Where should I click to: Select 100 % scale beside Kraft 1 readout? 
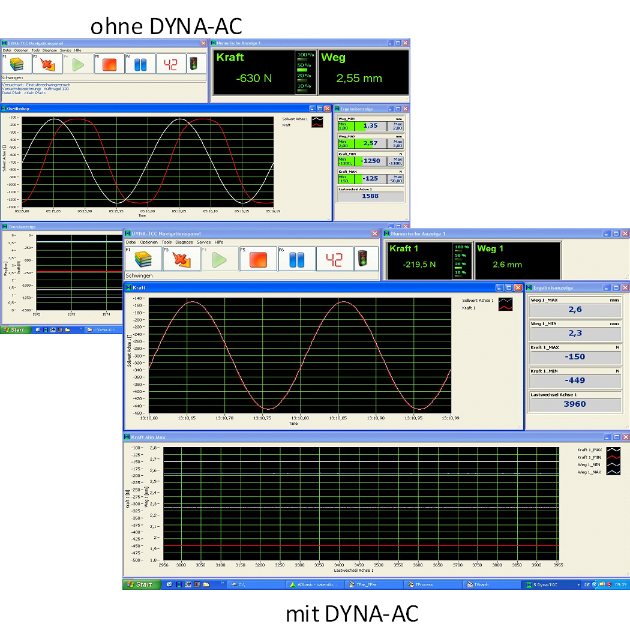tap(460, 247)
